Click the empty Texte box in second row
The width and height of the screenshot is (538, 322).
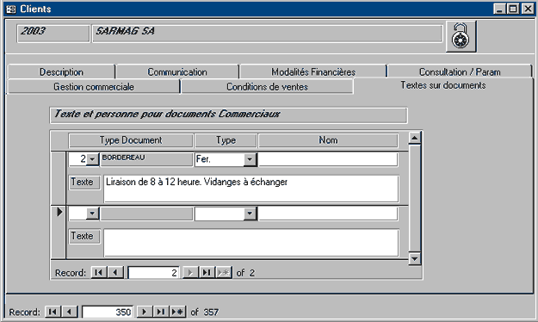tap(251, 243)
